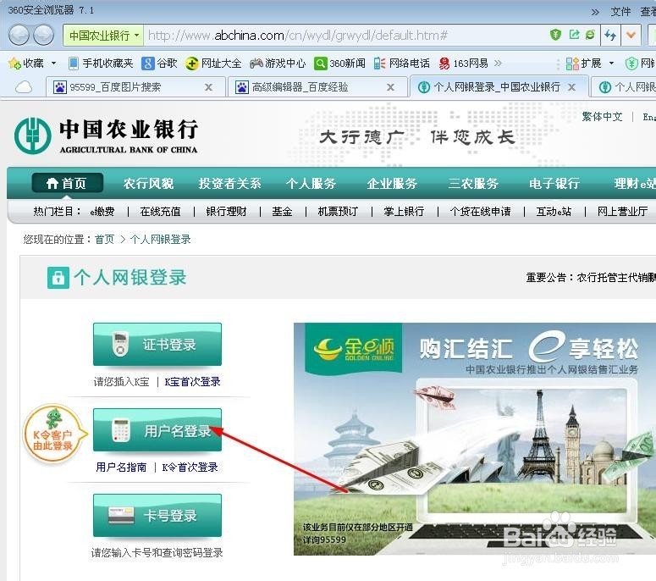Viewport: 656px width, 581px height.
Task: Close the 个人网银登录_中国农业银行 tab
Action: point(571,87)
